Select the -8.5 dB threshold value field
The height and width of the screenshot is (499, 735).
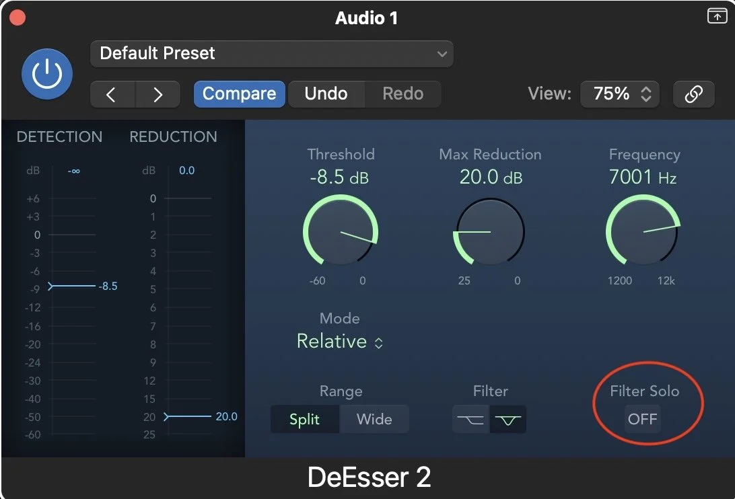(x=339, y=178)
